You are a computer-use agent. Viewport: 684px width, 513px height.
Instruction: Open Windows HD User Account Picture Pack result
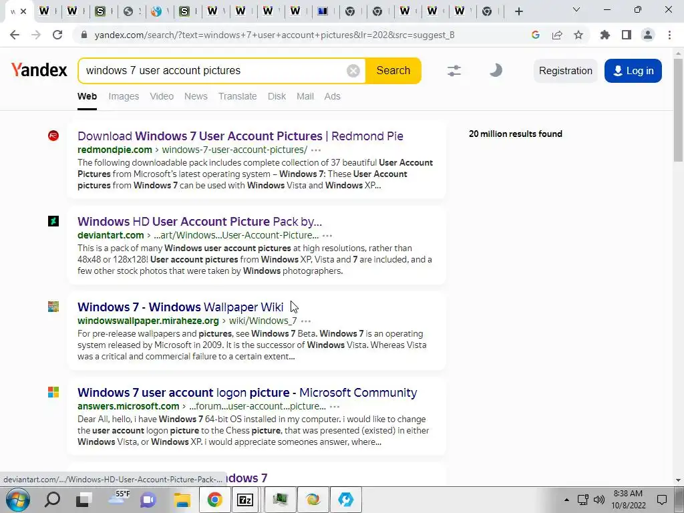point(200,222)
